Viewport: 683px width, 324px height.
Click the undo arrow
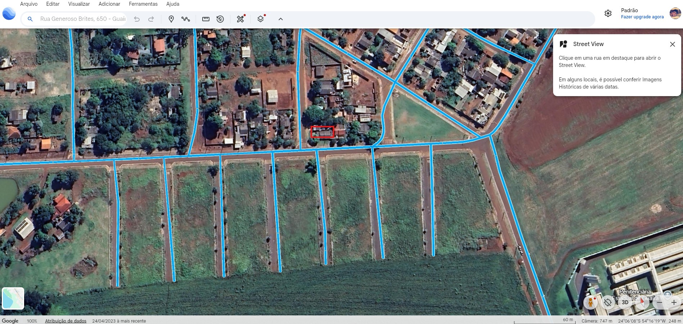click(x=137, y=19)
